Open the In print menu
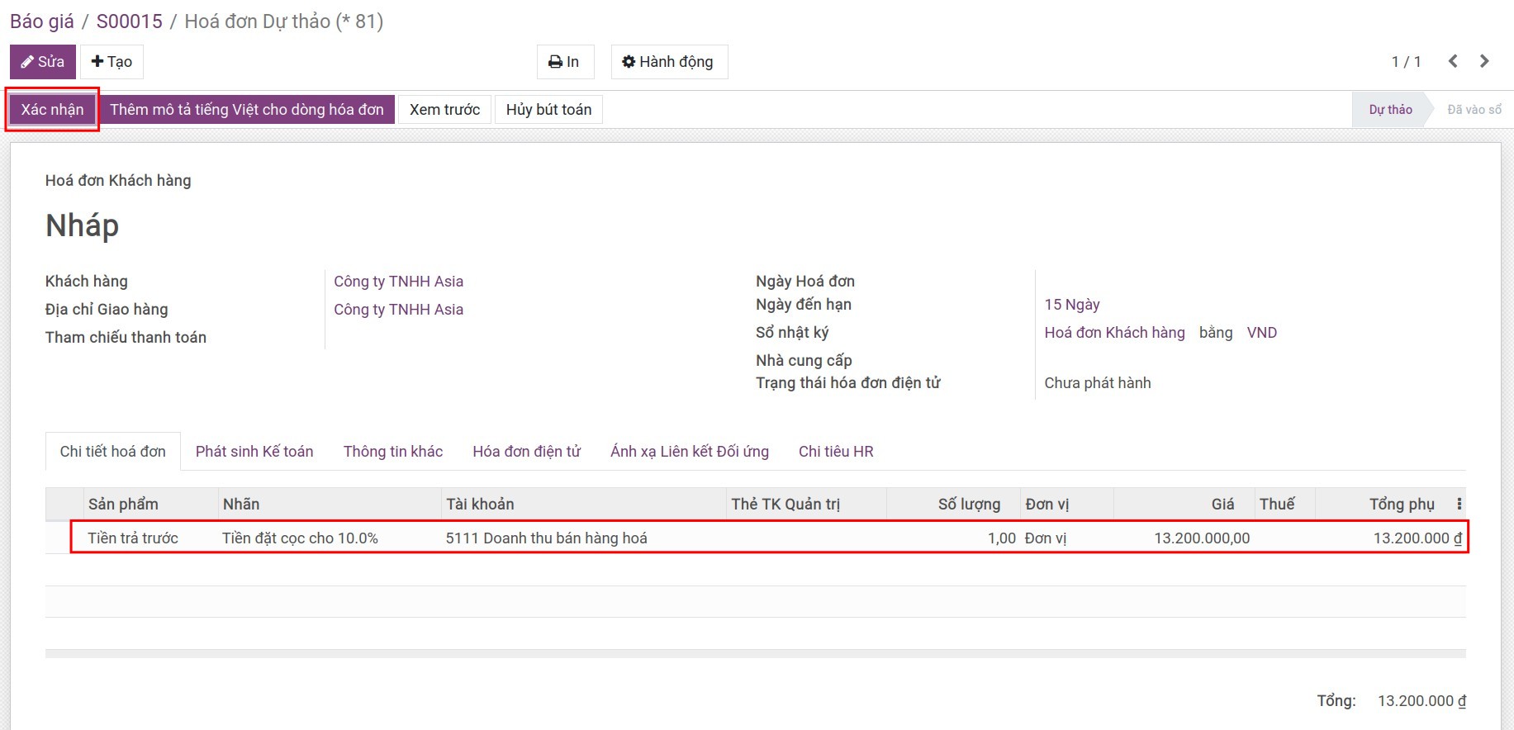The image size is (1514, 730). coord(565,62)
